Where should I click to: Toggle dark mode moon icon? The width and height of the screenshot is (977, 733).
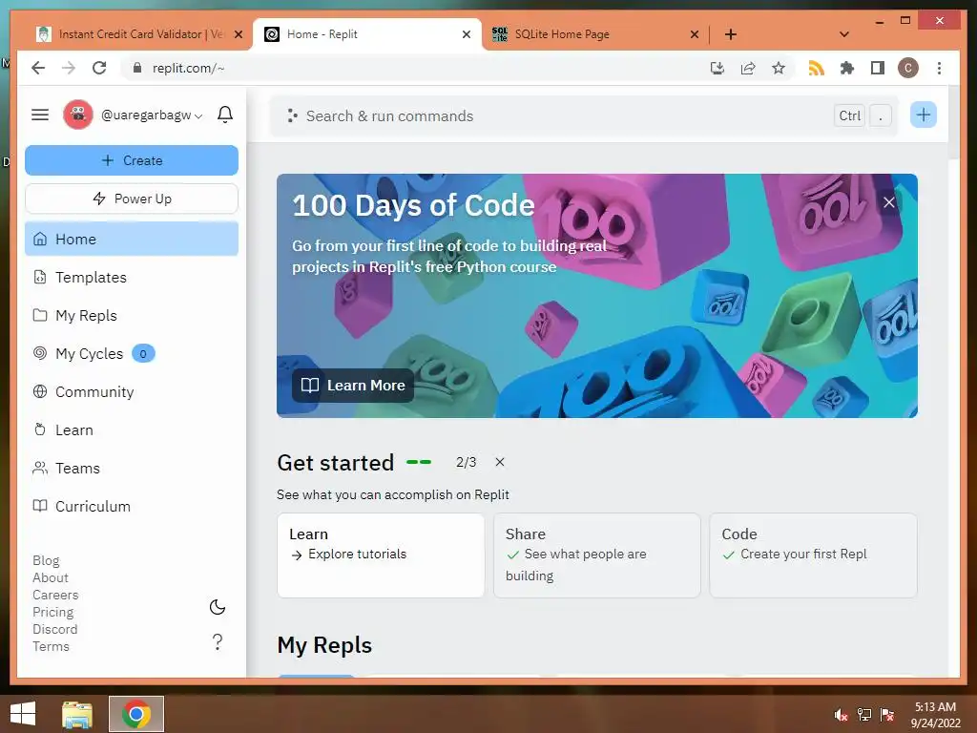coord(217,607)
